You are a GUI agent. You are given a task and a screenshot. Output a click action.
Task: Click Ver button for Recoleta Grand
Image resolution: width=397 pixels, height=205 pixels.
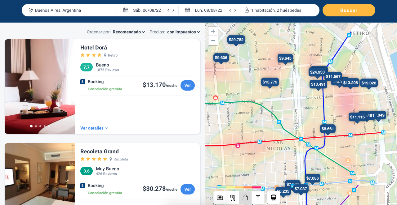coord(188,189)
